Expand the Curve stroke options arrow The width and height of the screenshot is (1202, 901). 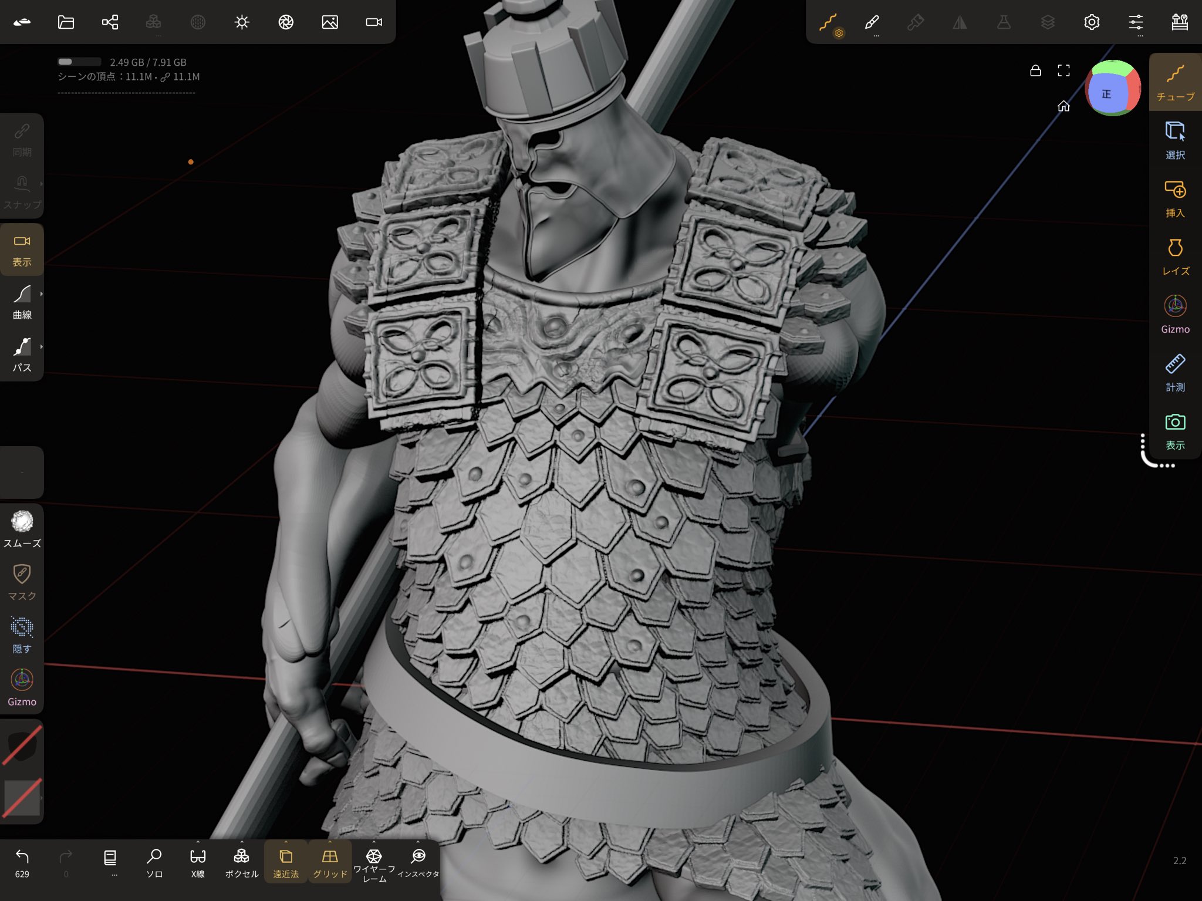41,294
